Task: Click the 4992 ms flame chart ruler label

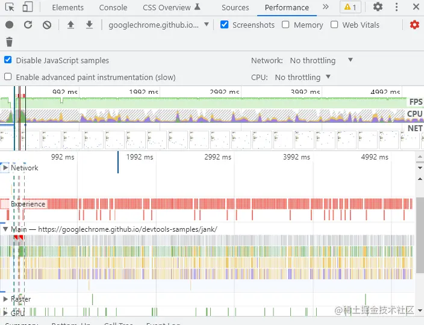Action: click(375, 157)
